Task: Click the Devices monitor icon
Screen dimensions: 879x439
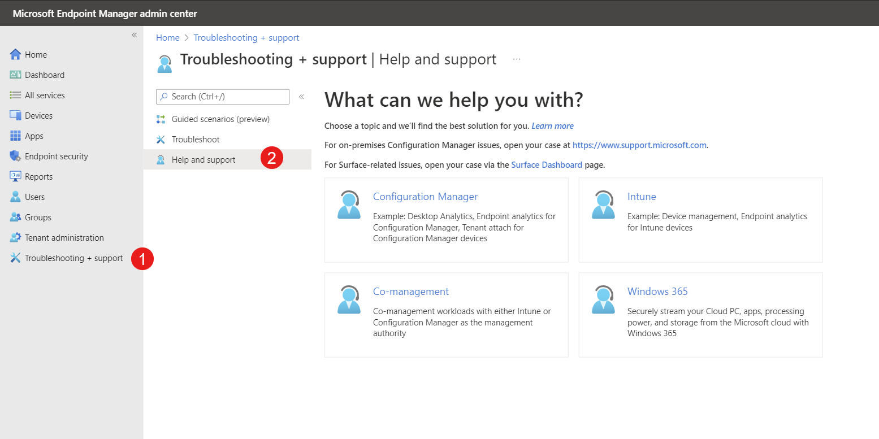Action: 15,116
